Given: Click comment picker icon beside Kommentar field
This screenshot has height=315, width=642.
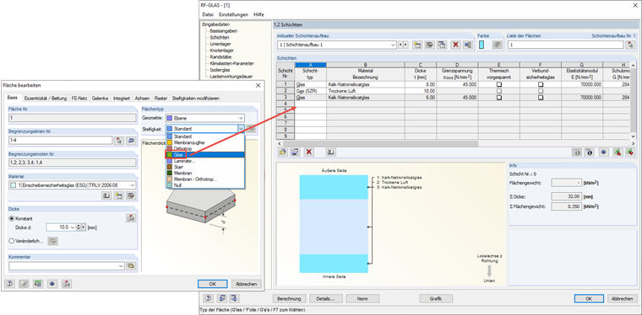Looking at the screenshot, I should coord(131,266).
